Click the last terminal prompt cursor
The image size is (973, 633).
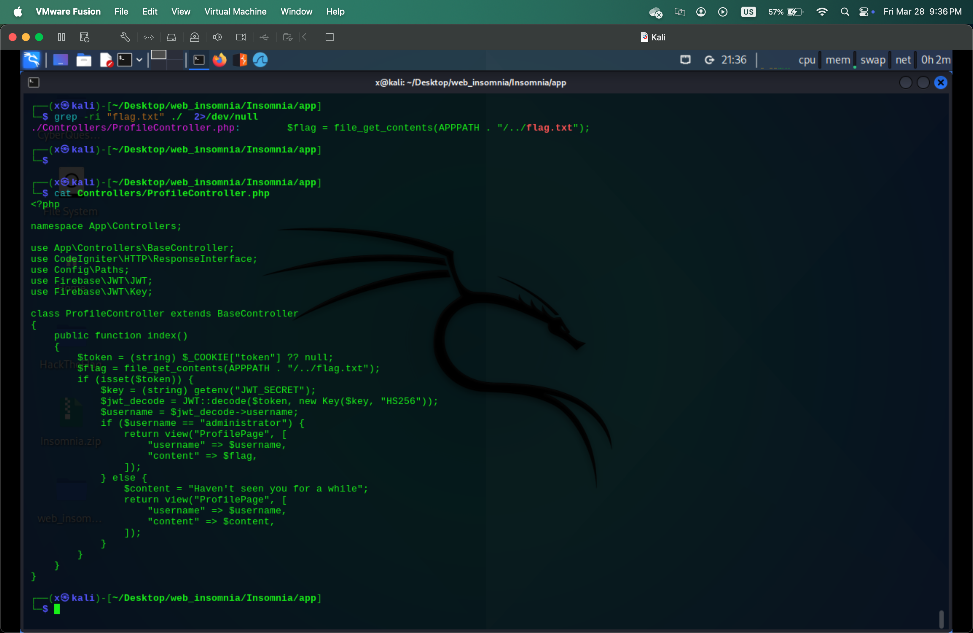click(x=57, y=609)
